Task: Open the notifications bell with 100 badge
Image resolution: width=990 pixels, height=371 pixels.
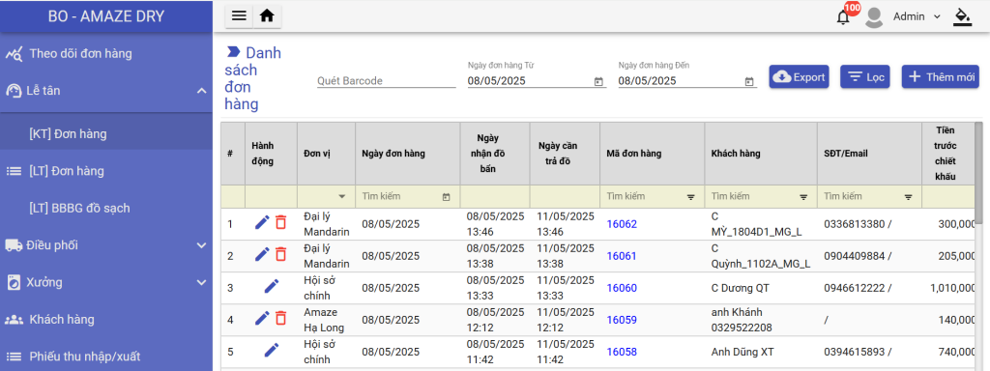Action: (843, 16)
